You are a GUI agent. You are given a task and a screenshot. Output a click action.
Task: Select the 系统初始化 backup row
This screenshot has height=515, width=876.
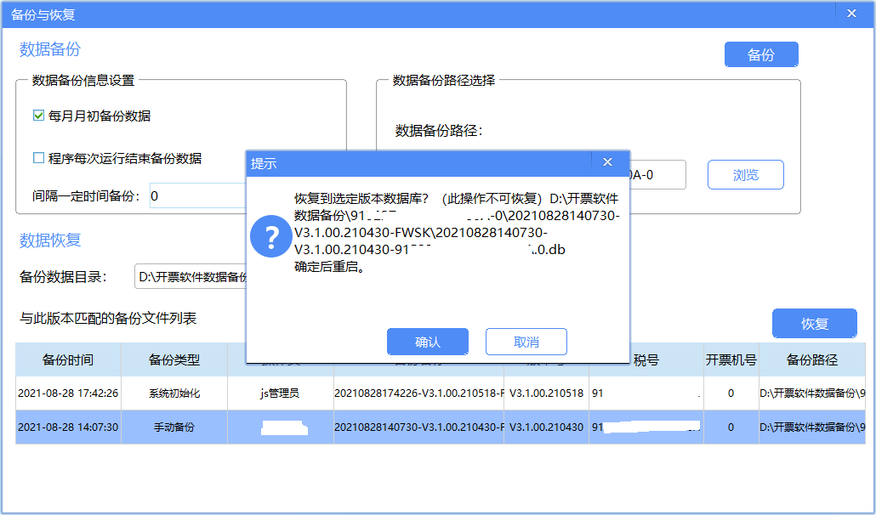[x=174, y=393]
